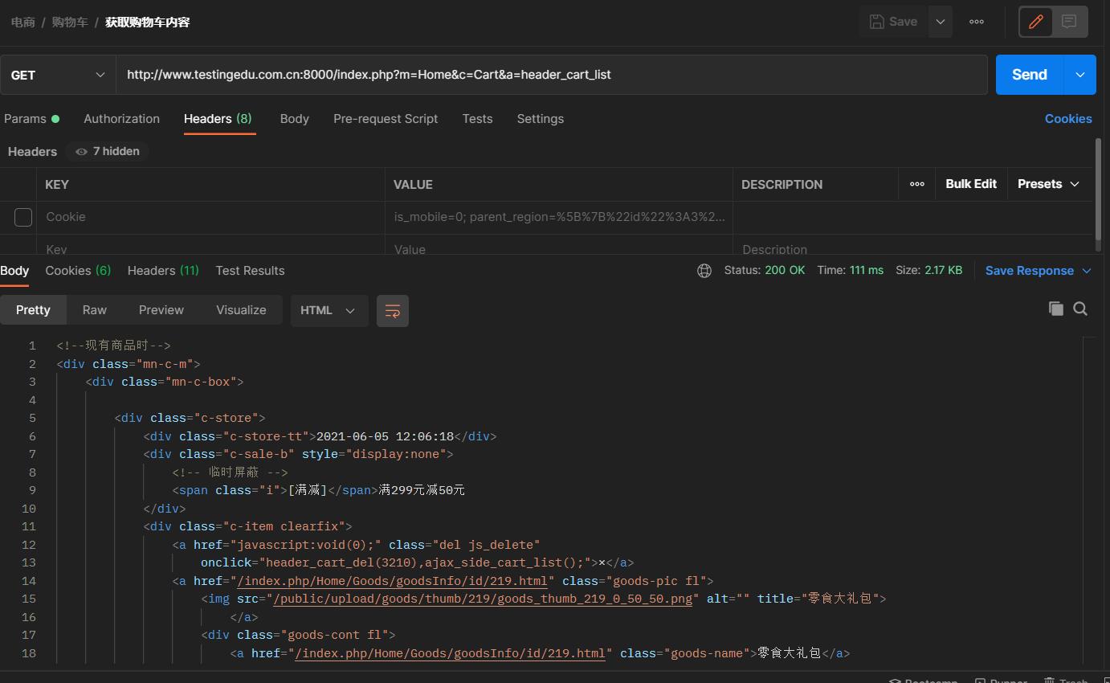Open the three-dot more actions menu
The width and height of the screenshot is (1110, 683).
point(977,22)
